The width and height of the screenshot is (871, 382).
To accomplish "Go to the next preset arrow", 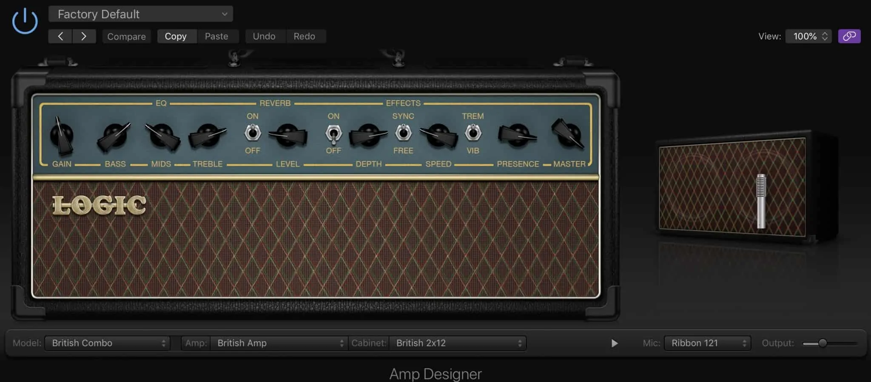I will pyautogui.click(x=84, y=36).
